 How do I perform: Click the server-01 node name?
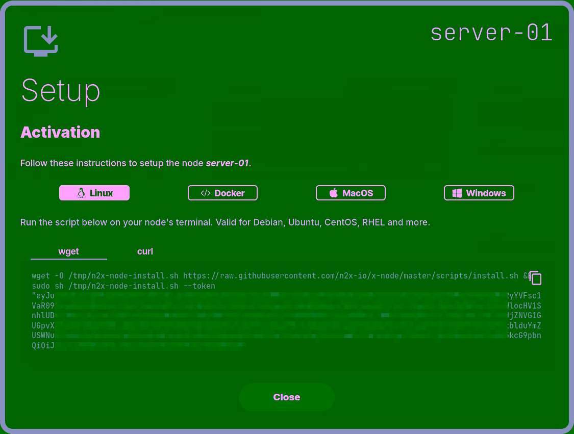[x=491, y=32]
